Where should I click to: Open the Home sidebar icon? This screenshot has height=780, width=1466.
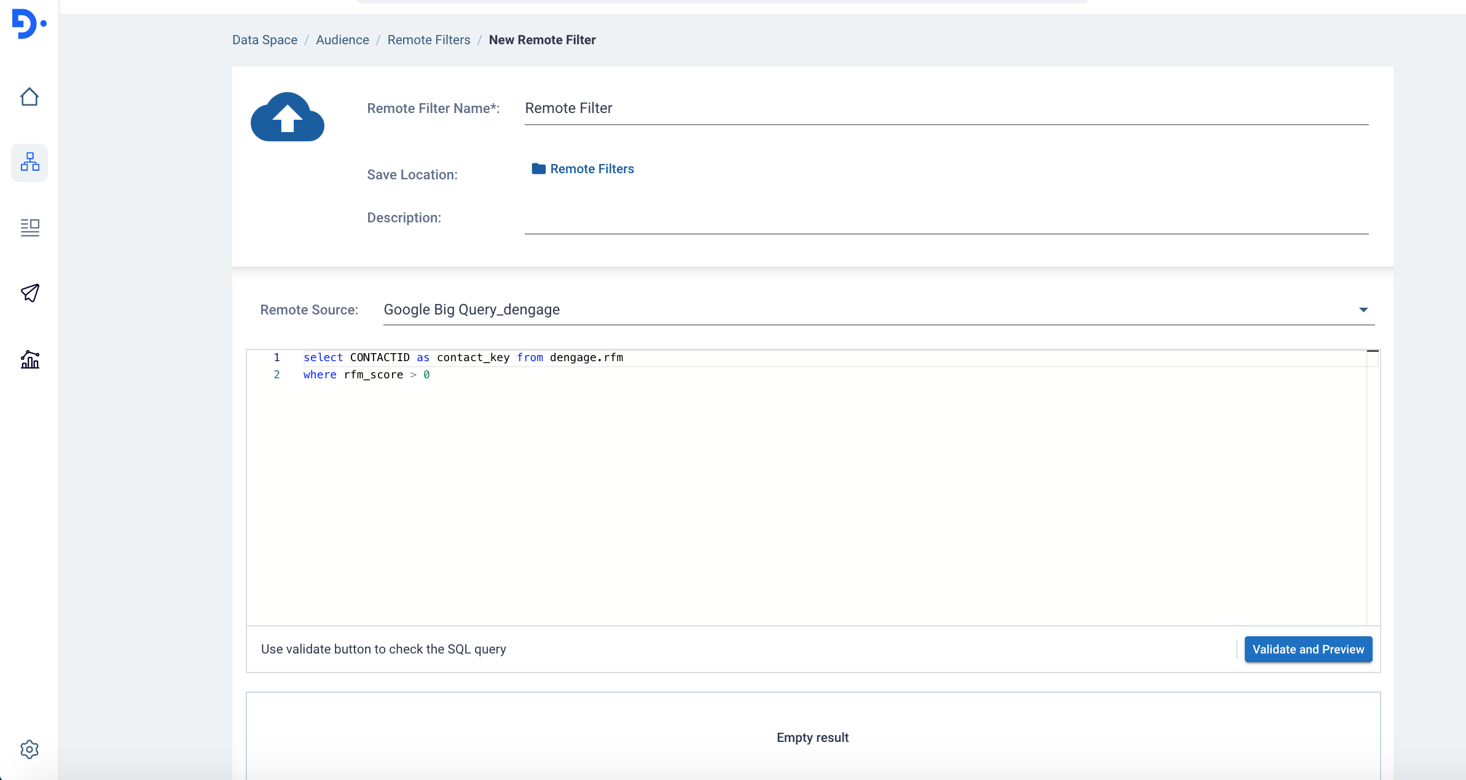[x=29, y=97]
